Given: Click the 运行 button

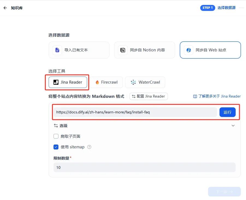Looking at the screenshot, I should 227,112.
